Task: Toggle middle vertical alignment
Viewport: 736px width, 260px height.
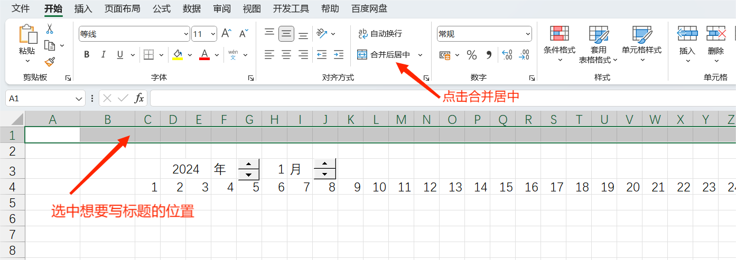Action: [x=286, y=34]
